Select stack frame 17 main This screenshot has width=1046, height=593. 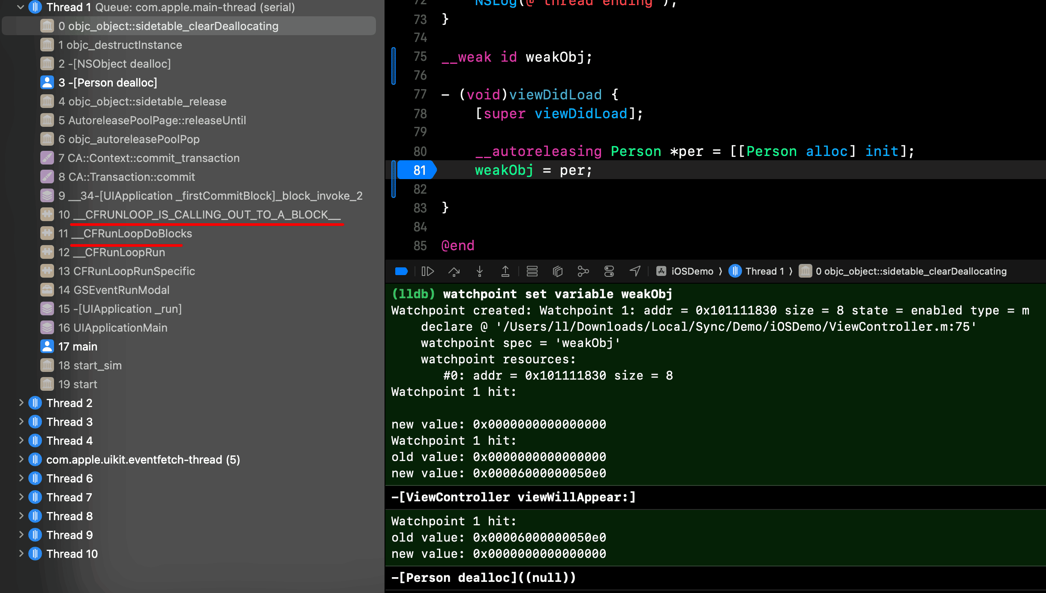coord(78,347)
